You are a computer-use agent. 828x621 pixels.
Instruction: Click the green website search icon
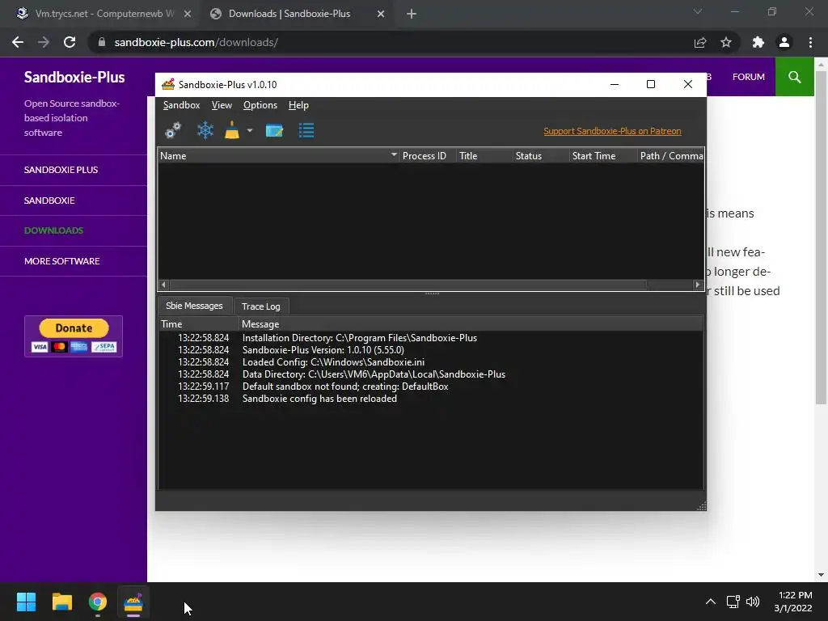(x=794, y=77)
